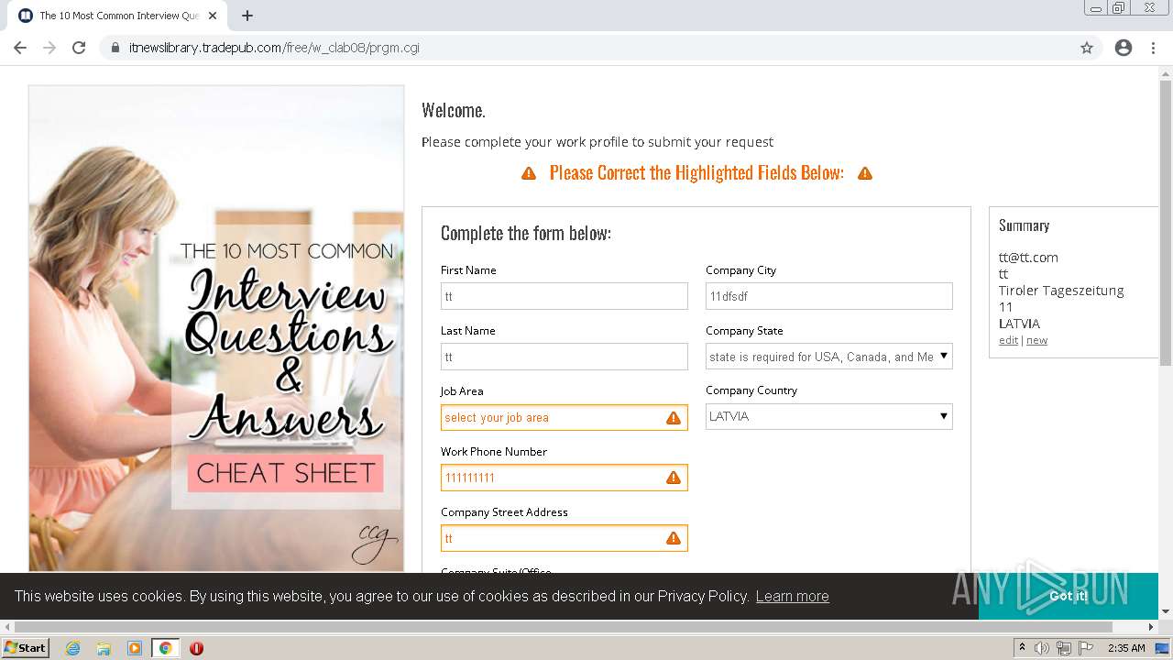Click warning icon in Street Address field

click(x=674, y=538)
